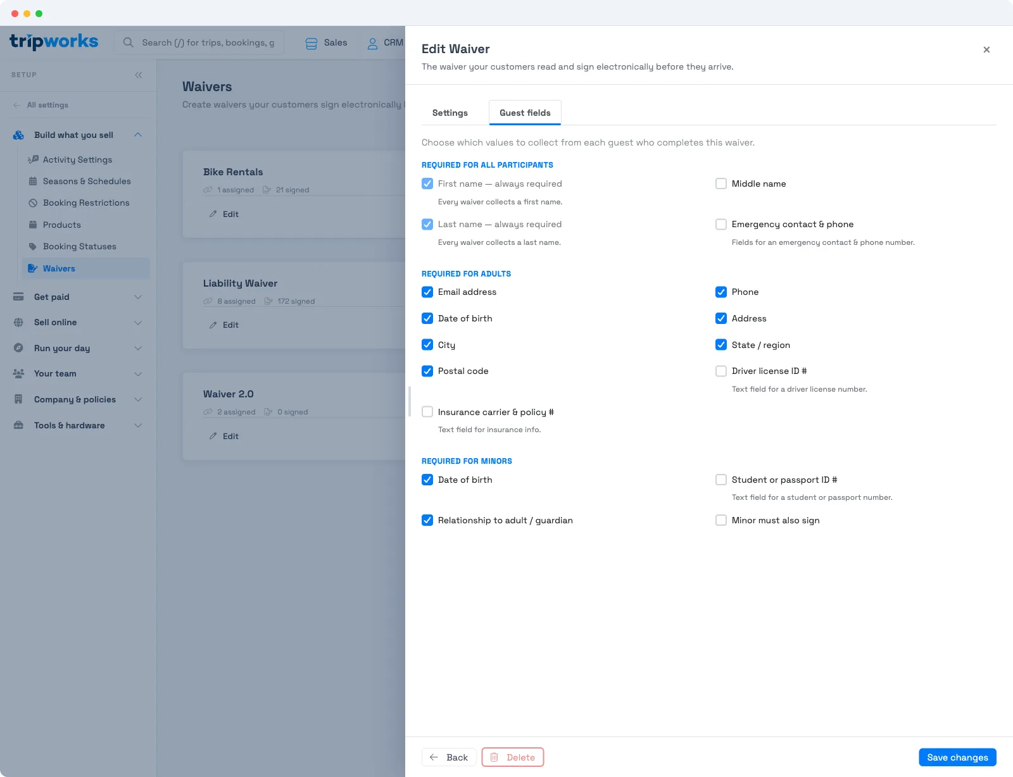Screen dimensions: 1013x777
Task: Uncheck minors Date of birth checkbox
Action: [x=427, y=480]
